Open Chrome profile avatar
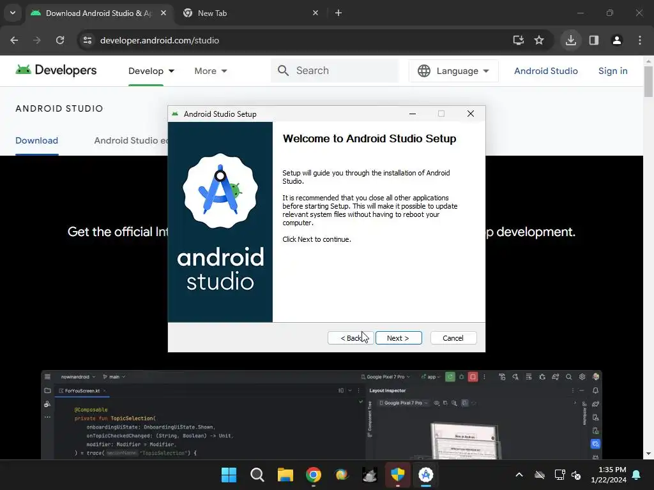Viewport: 654px width, 490px height. tap(617, 40)
